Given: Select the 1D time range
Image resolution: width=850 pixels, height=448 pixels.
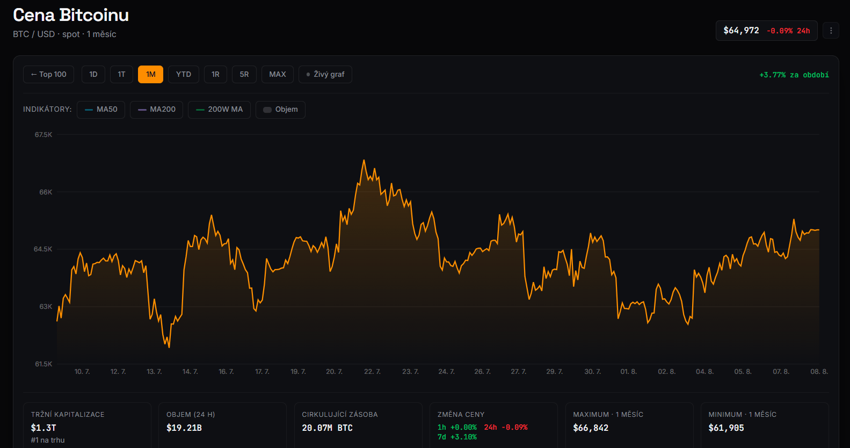Looking at the screenshot, I should [x=93, y=74].
